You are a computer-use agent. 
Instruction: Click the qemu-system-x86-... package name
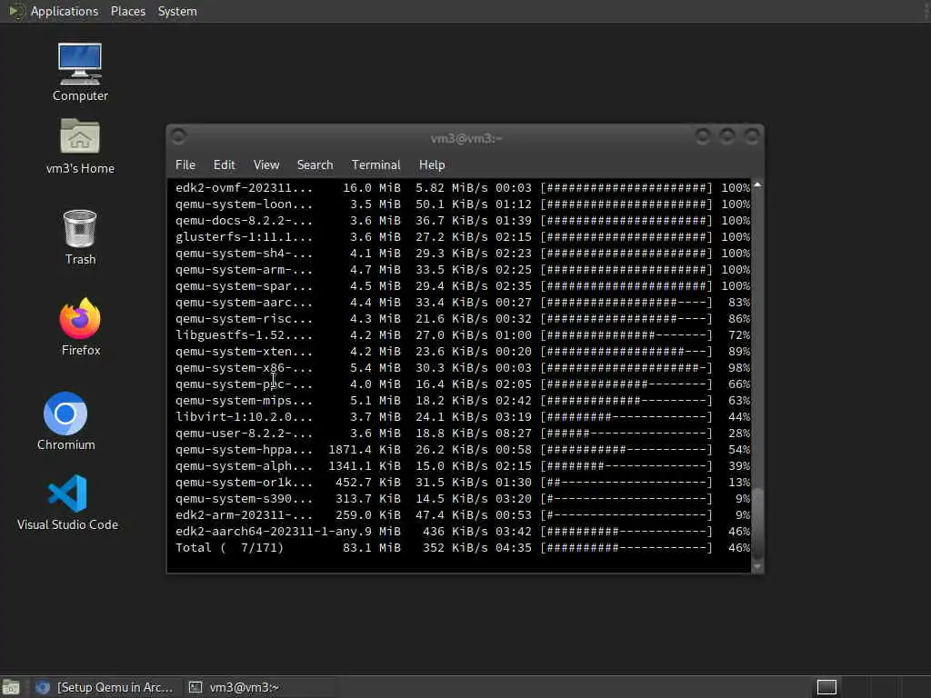(x=244, y=368)
